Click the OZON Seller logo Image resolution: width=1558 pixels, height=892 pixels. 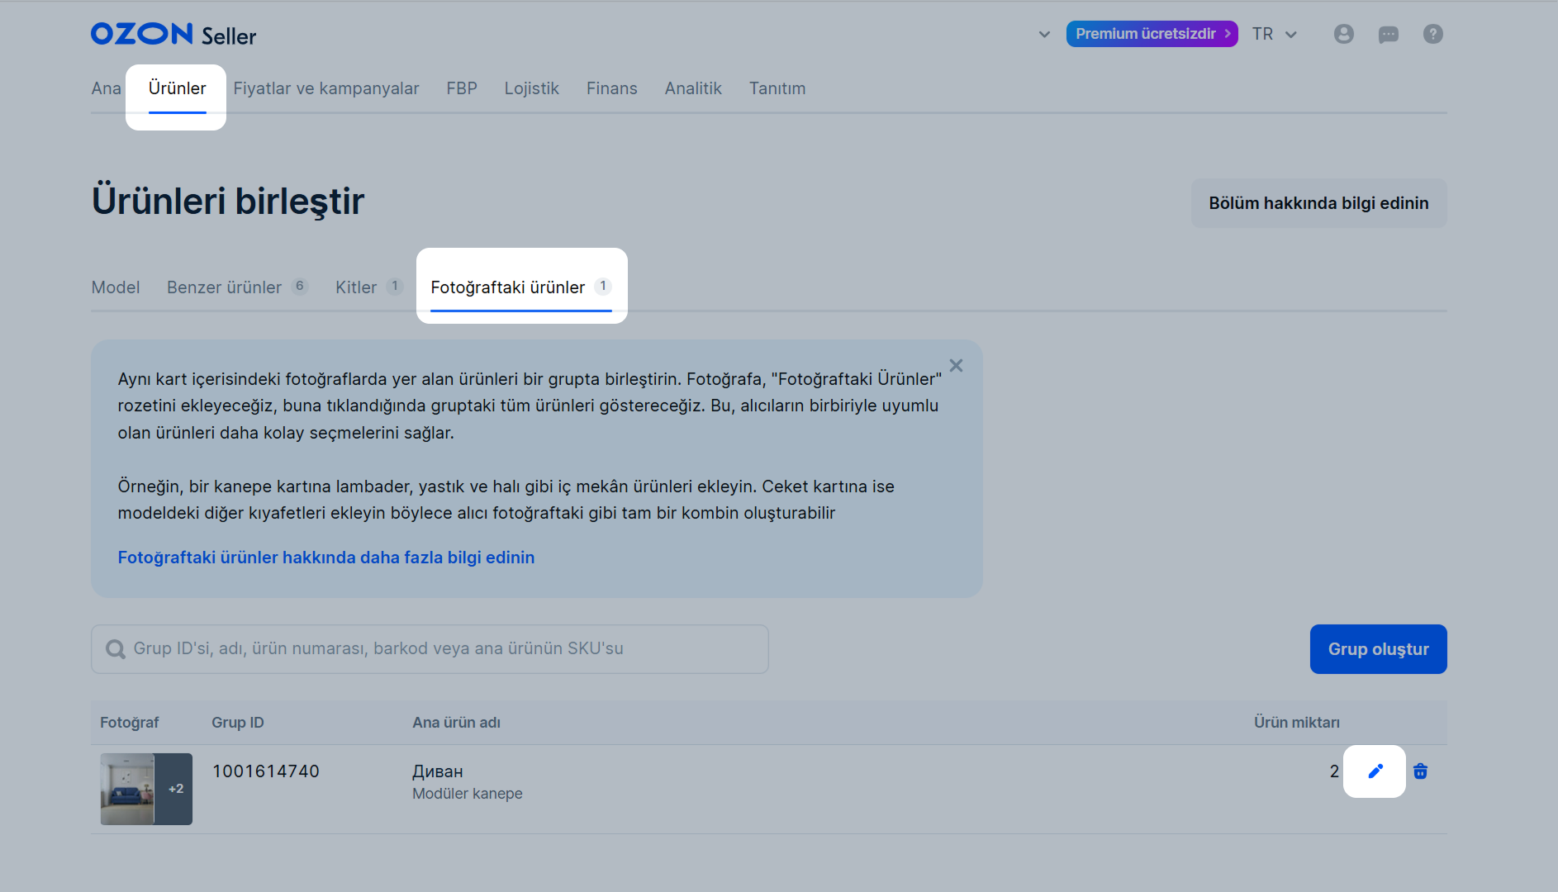173,35
